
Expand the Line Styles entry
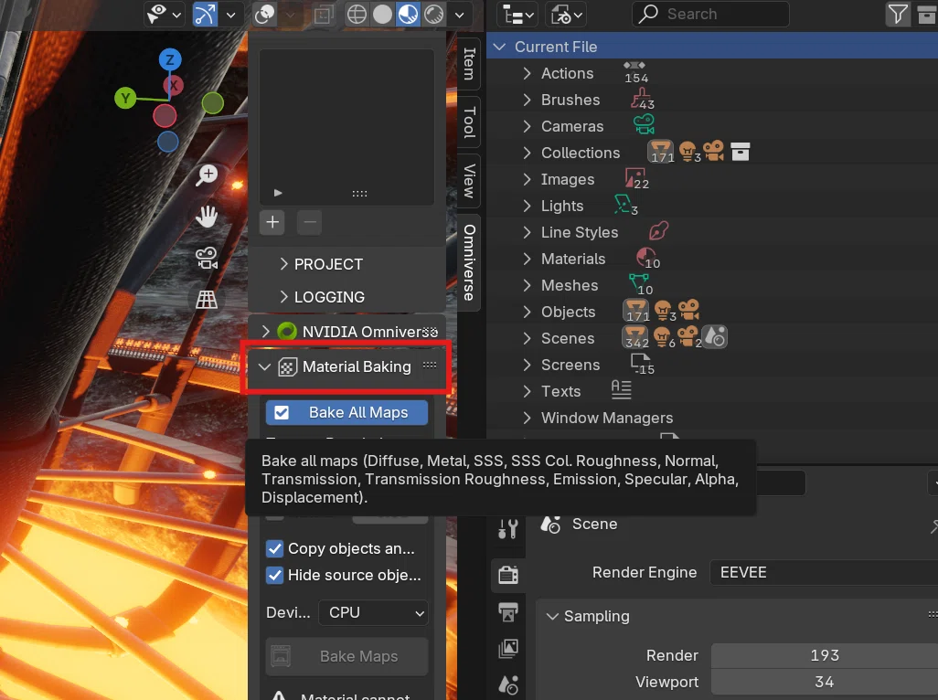[x=527, y=232]
